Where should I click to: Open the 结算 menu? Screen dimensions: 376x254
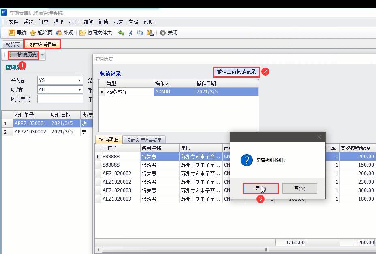(88, 22)
